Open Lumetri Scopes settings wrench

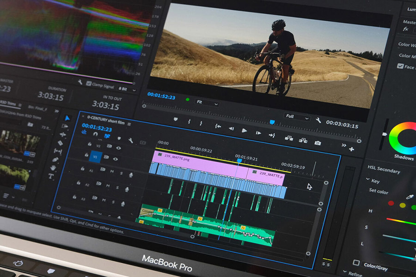pos(80,82)
